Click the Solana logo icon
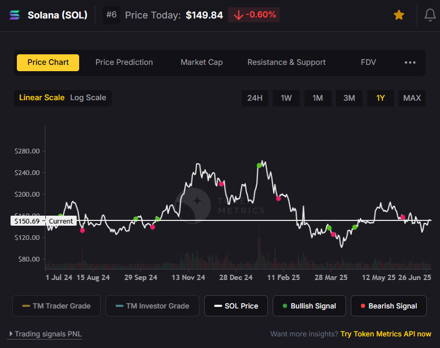 click(15, 15)
